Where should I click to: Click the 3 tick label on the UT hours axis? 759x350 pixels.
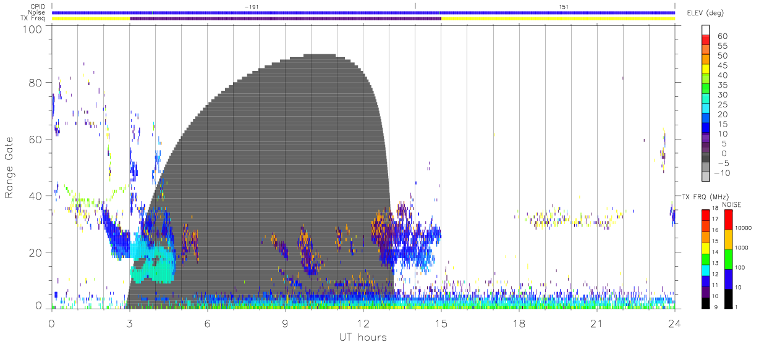point(130,323)
